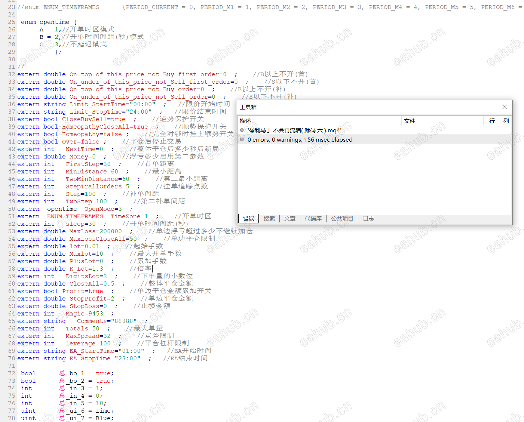Open the 公共项目 tab

[342, 219]
